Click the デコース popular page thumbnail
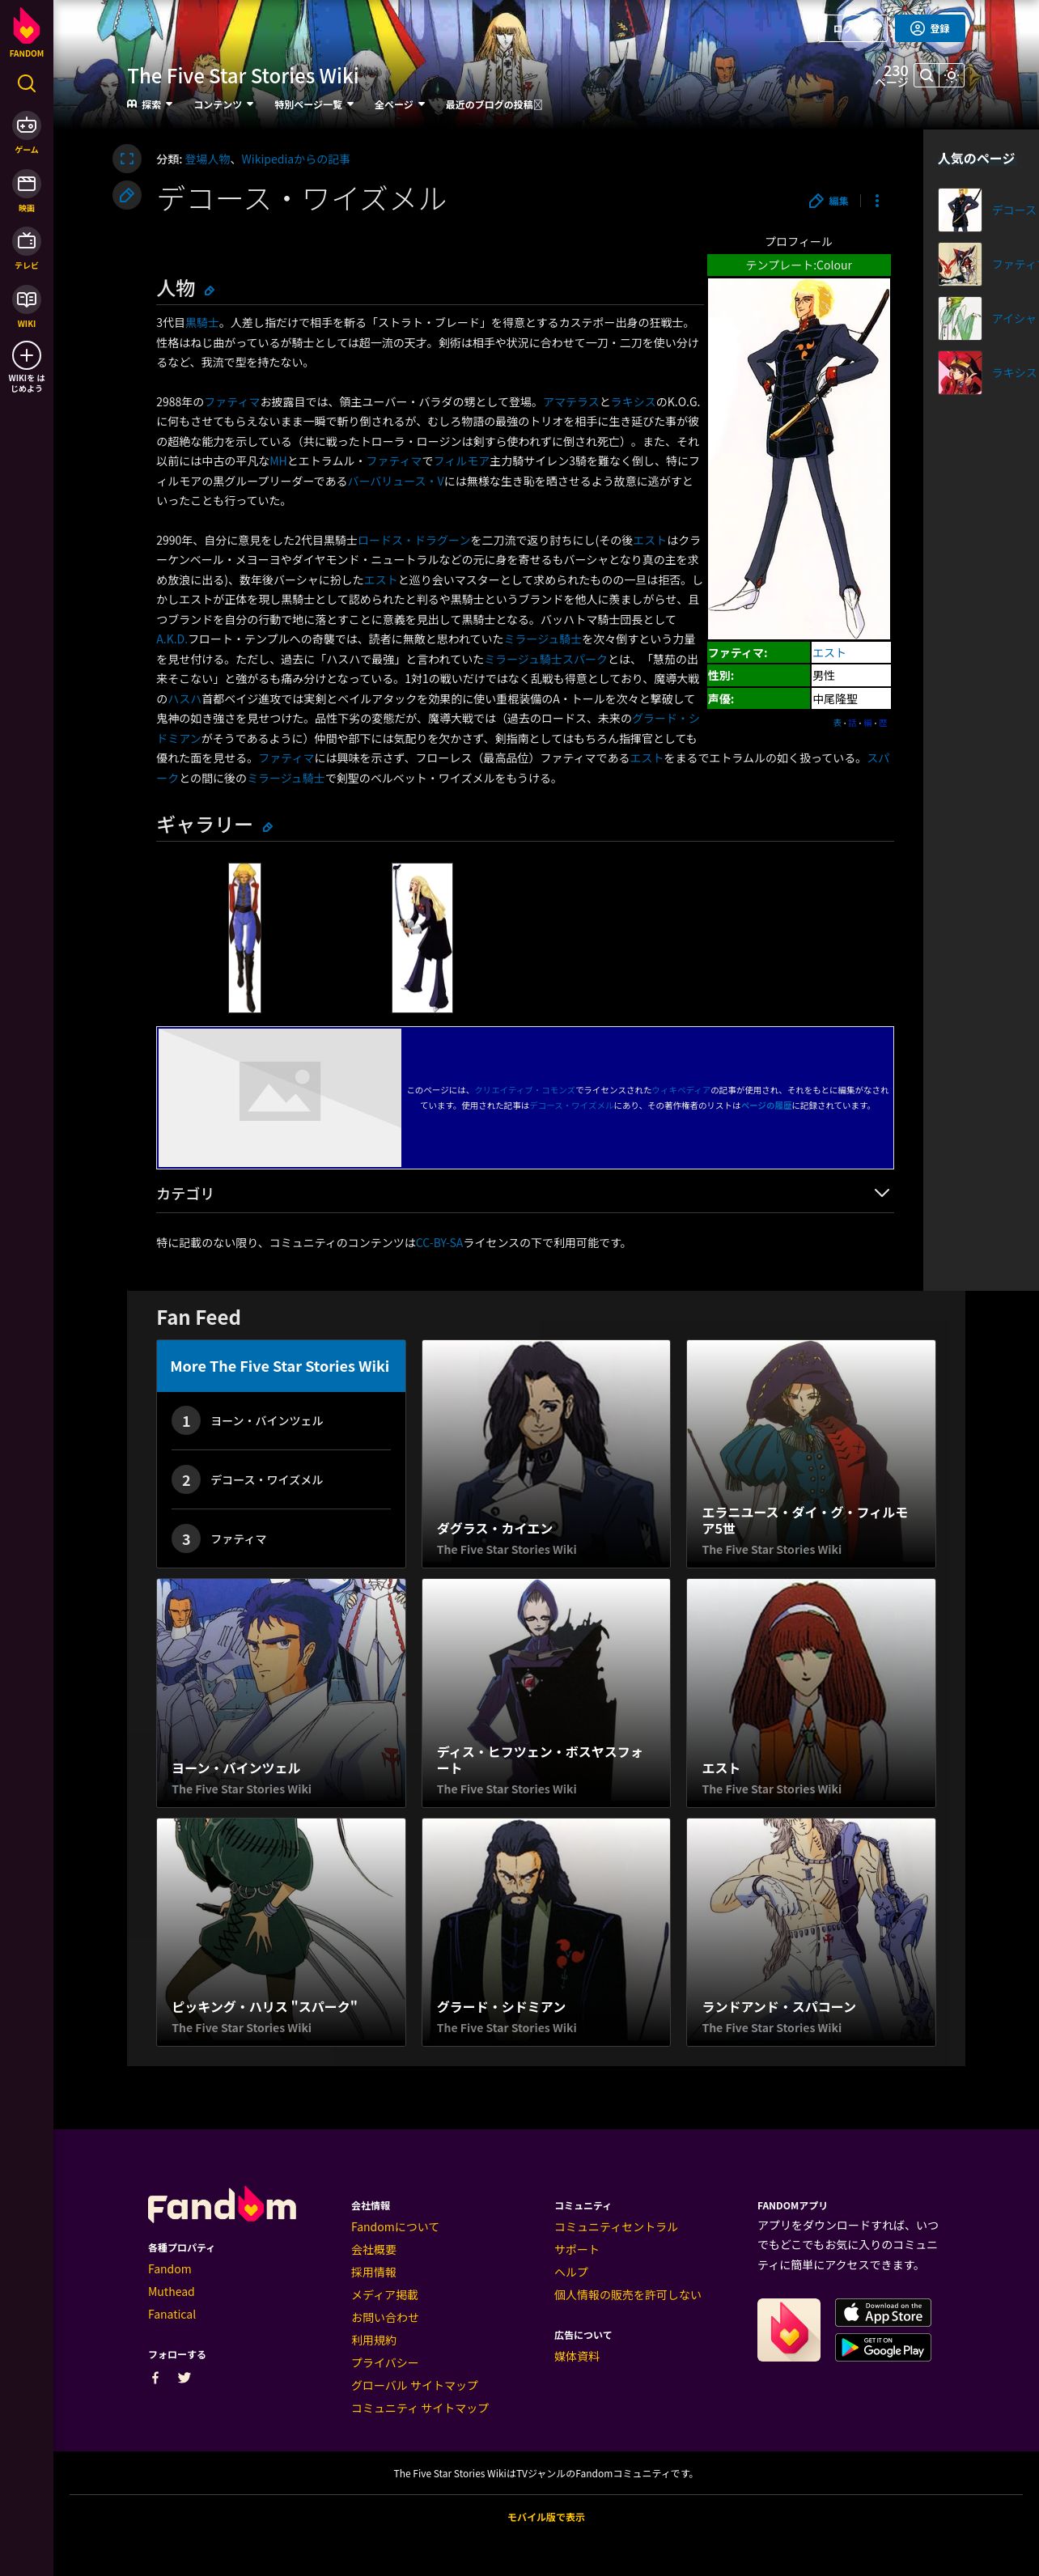This screenshot has width=1039, height=2576. [960, 211]
